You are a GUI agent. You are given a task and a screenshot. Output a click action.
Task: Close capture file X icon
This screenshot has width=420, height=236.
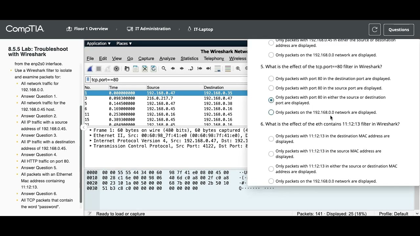click(x=145, y=69)
